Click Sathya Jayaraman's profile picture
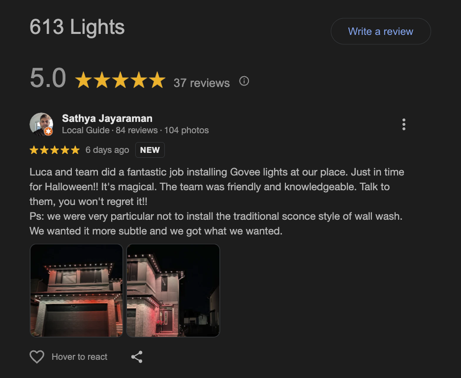Screen dimensions: 461x378 click(x=41, y=124)
